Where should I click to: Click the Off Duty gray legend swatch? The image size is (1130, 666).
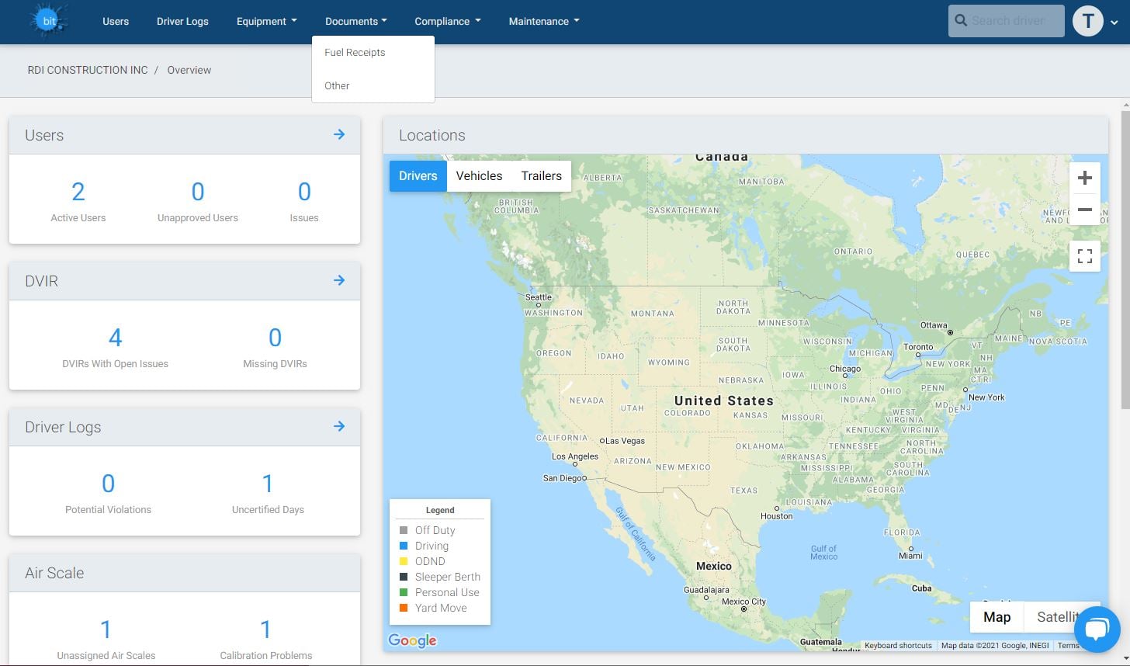coord(404,530)
